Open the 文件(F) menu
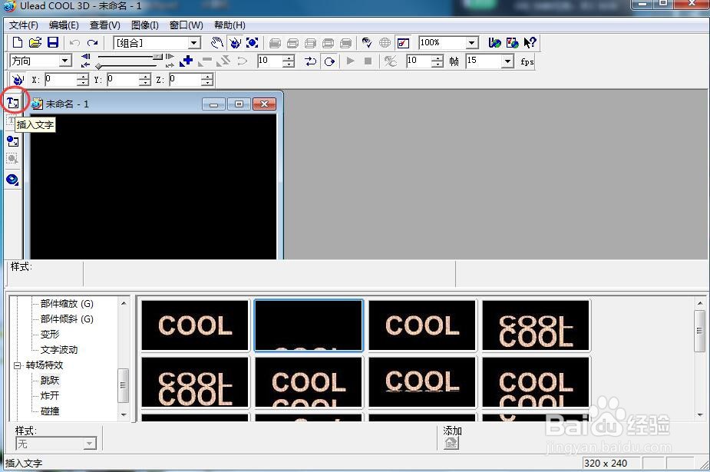Screen dimensions: 710x472 pyautogui.click(x=24, y=25)
